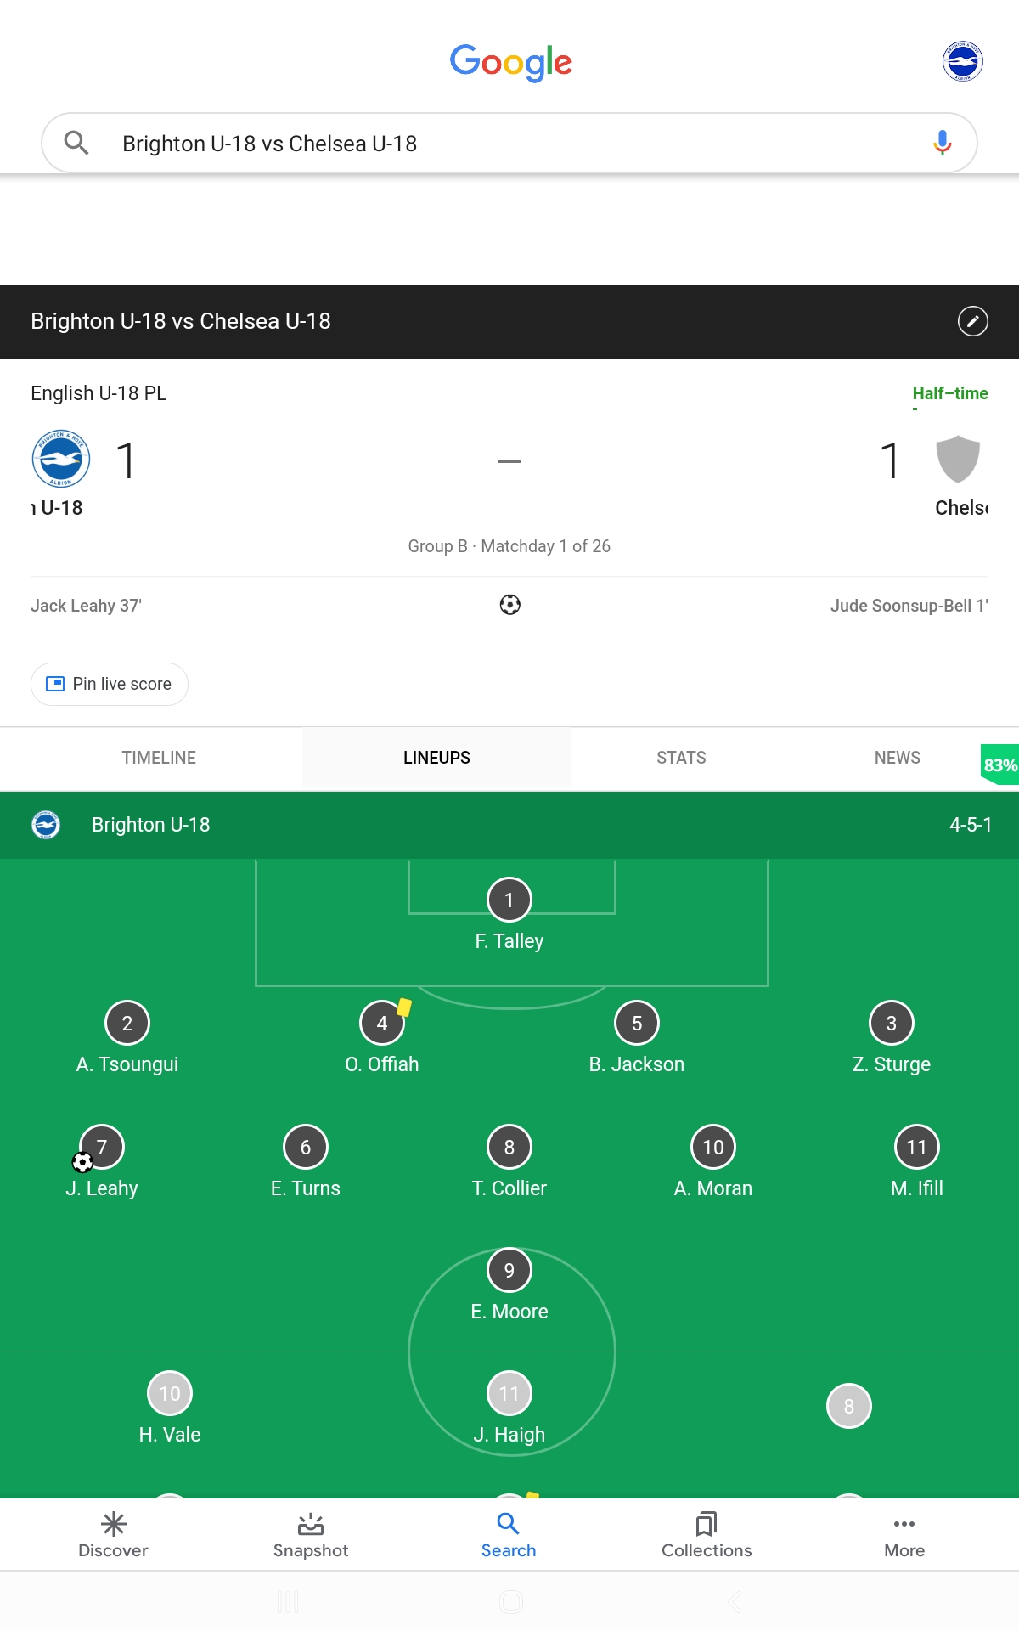Select player J. Leahy number 7
1019x1631 pixels.
pyautogui.click(x=102, y=1162)
